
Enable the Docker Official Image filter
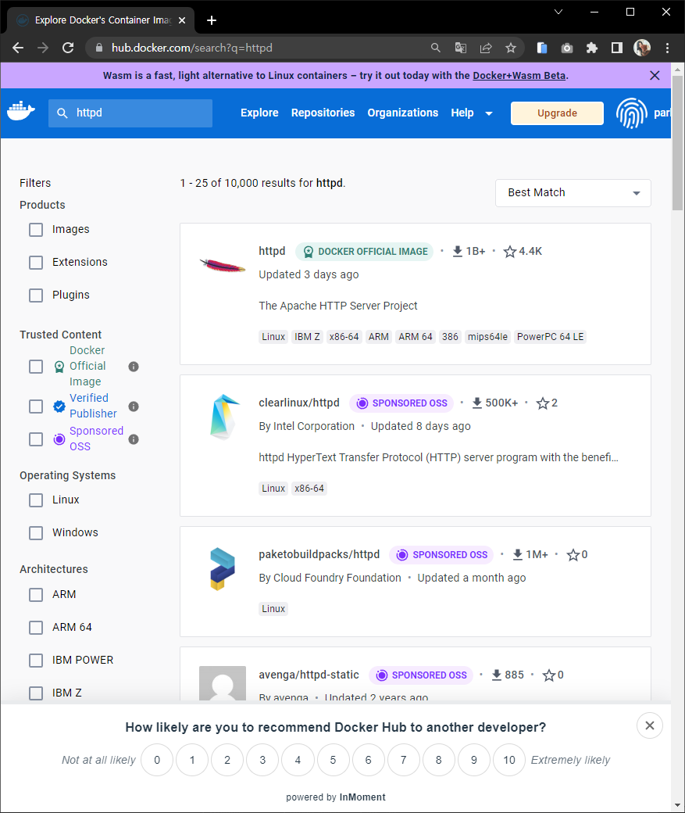coord(36,367)
